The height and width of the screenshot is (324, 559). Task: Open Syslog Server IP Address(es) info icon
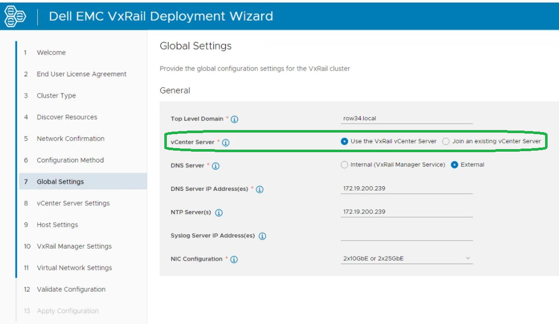click(262, 236)
